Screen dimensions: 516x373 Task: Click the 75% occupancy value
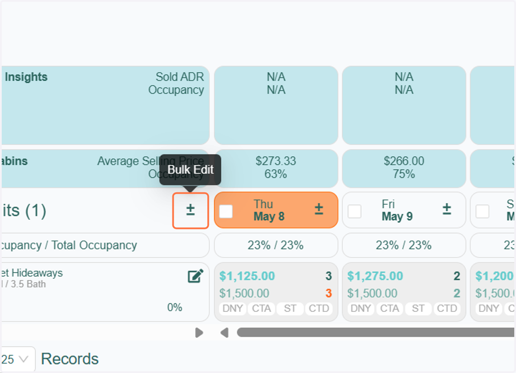404,174
